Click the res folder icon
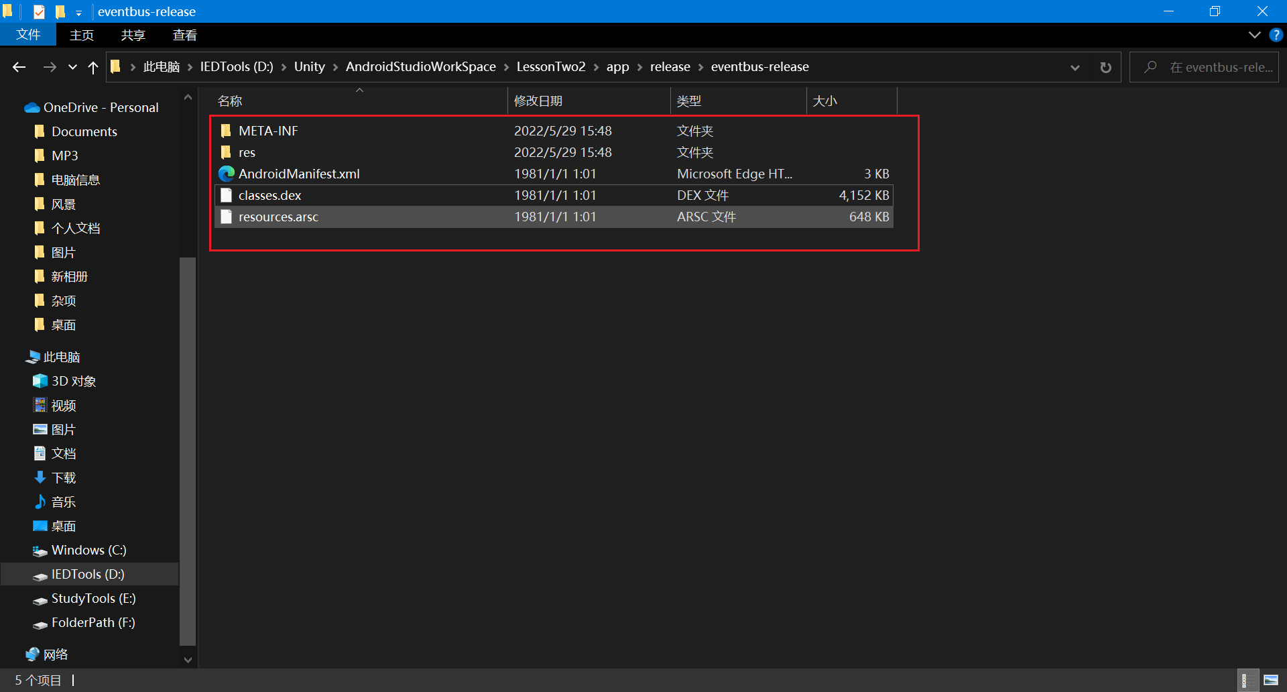Viewport: 1287px width, 692px height. (226, 152)
